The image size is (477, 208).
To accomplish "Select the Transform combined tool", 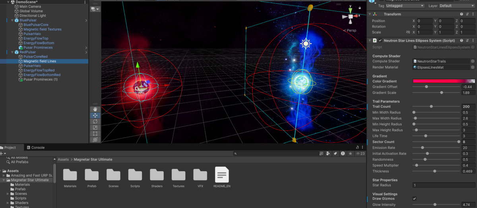I will pyautogui.click(x=95, y=139).
